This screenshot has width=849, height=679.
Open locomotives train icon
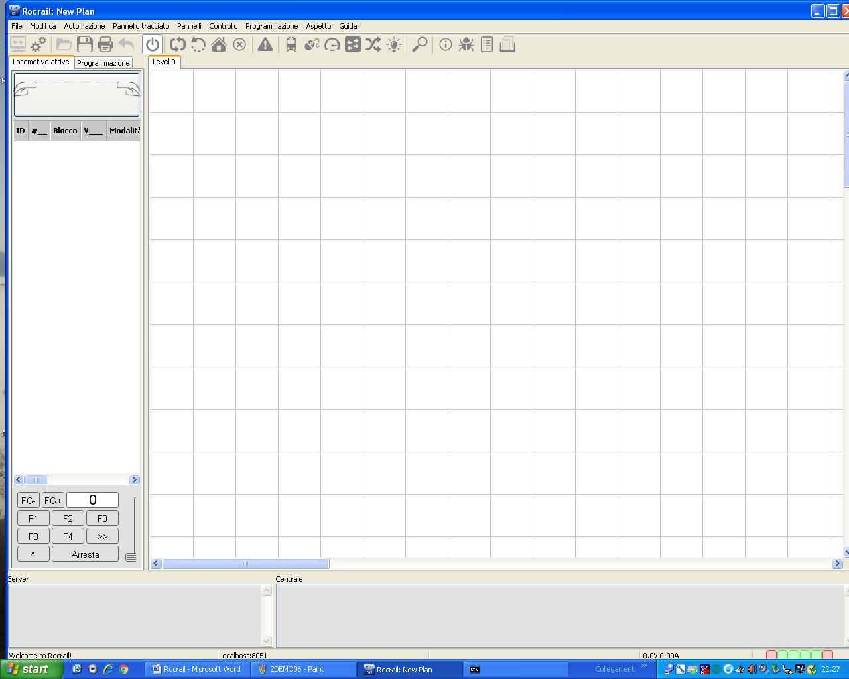pyautogui.click(x=291, y=45)
